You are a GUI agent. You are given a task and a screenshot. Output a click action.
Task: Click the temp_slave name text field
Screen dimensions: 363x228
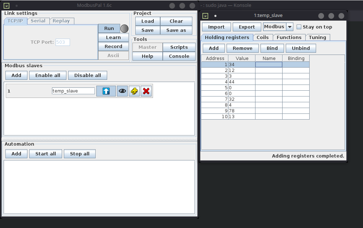pyautogui.click(x=73, y=91)
